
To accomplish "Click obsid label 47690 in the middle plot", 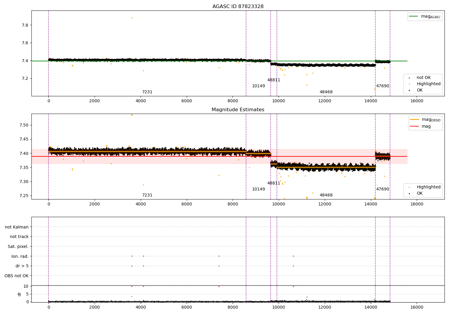I will [383, 189].
